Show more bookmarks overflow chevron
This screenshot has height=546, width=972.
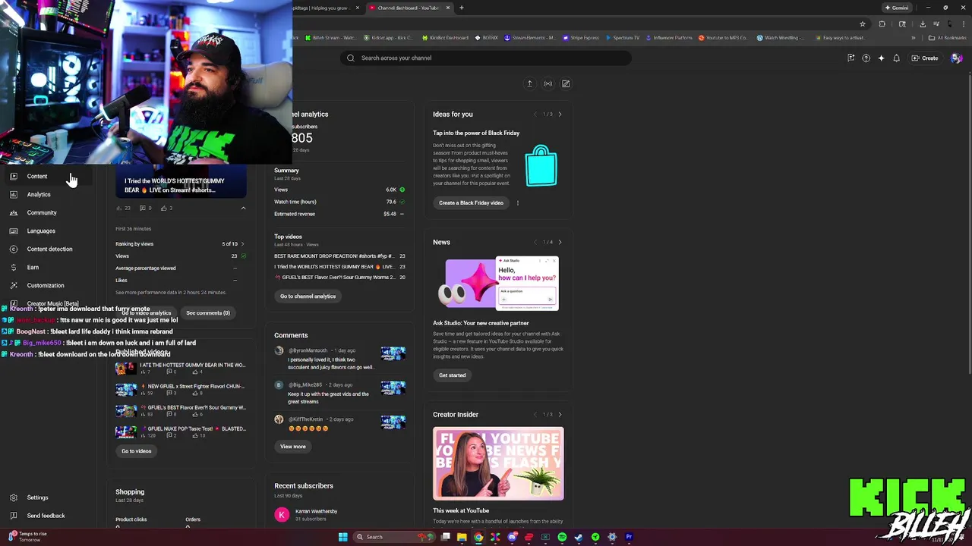pyautogui.click(x=914, y=38)
